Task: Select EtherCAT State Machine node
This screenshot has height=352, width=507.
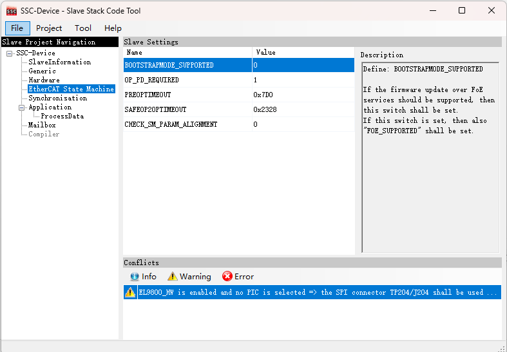Action: pos(72,89)
